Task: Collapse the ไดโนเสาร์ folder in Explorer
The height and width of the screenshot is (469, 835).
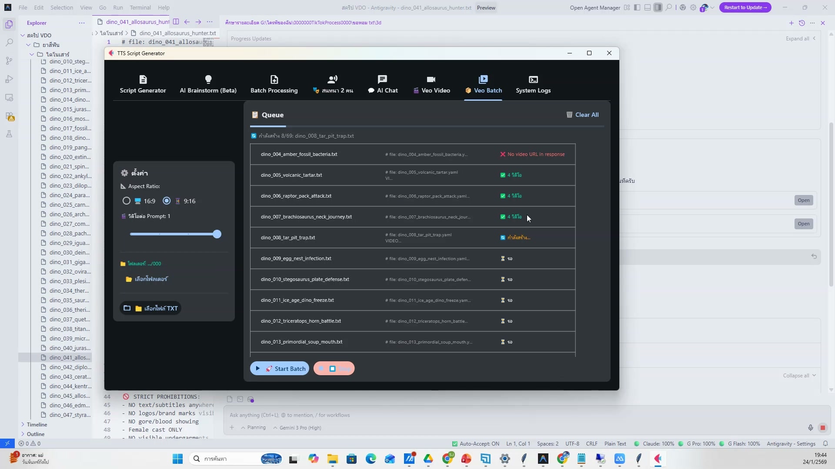Action: 32,54
